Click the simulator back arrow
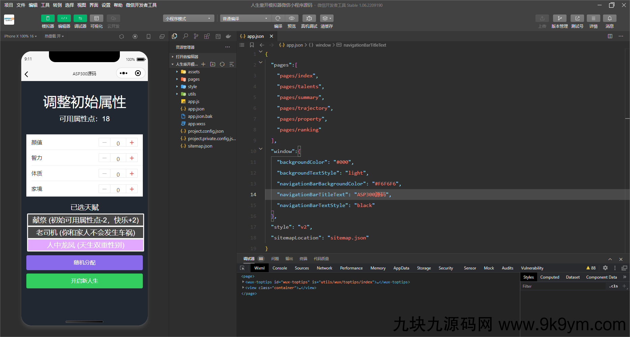Viewport: 630px width, 337px height. click(x=27, y=74)
